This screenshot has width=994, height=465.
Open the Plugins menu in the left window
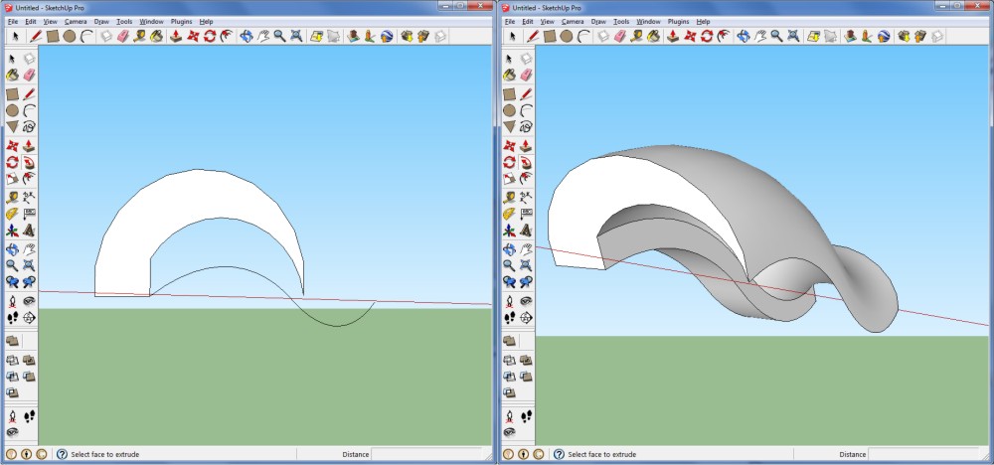tap(183, 21)
